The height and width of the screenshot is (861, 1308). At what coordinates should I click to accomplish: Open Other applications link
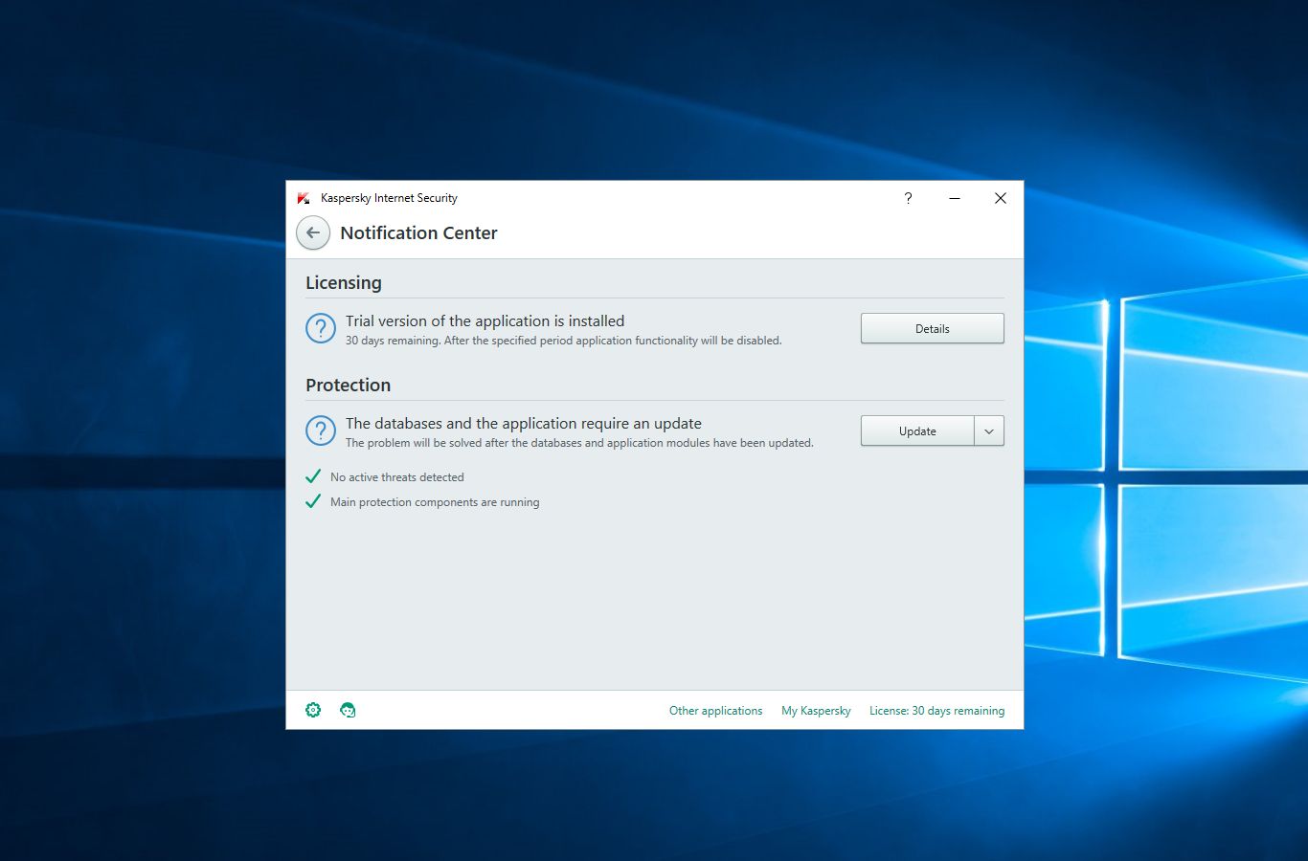716,711
